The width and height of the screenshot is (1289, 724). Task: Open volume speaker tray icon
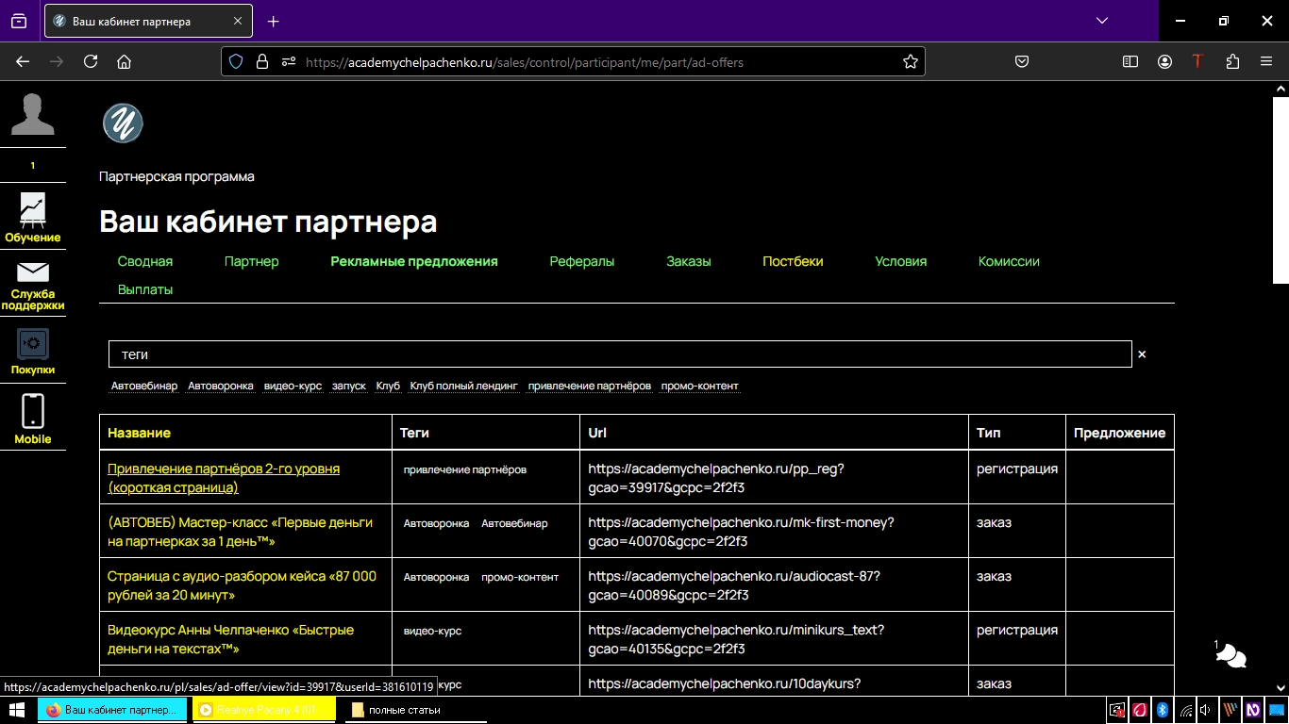pyautogui.click(x=1206, y=710)
